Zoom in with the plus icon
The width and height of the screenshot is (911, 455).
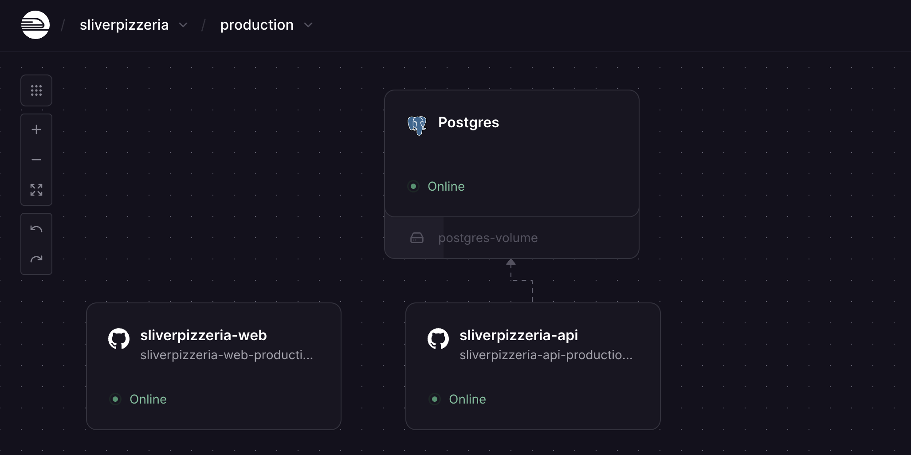coord(36,129)
